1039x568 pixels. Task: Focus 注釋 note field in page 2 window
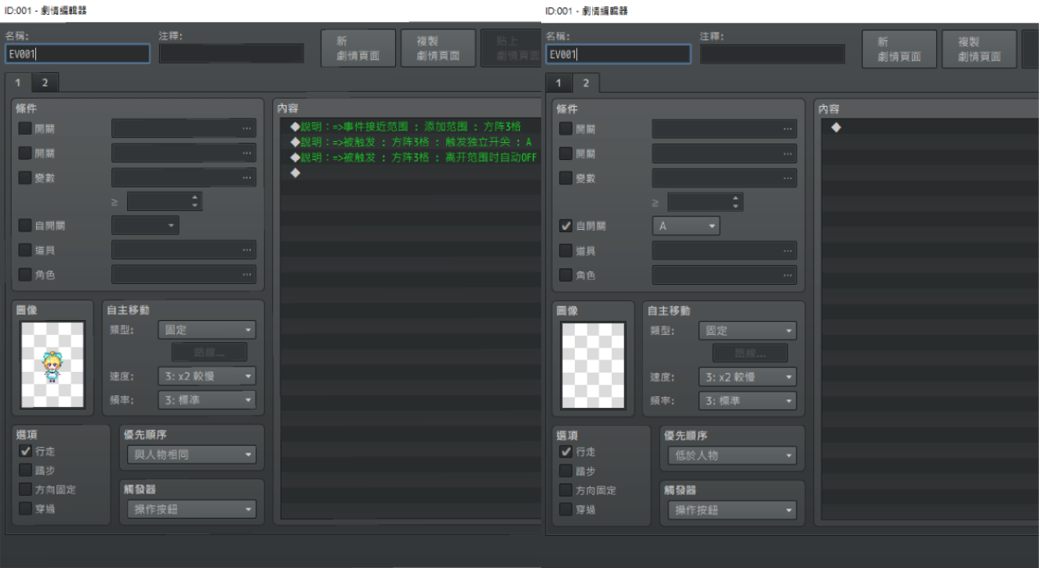point(772,54)
